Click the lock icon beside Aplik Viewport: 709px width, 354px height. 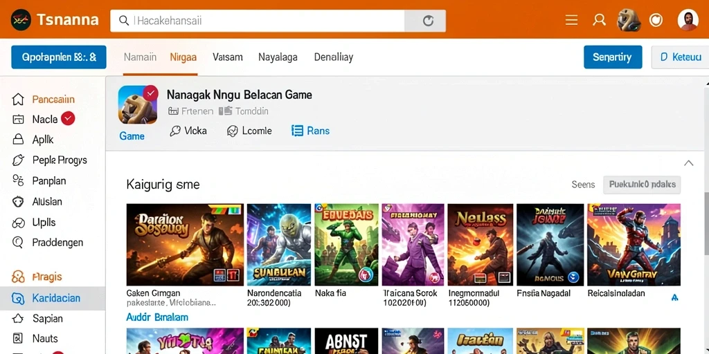(18, 140)
